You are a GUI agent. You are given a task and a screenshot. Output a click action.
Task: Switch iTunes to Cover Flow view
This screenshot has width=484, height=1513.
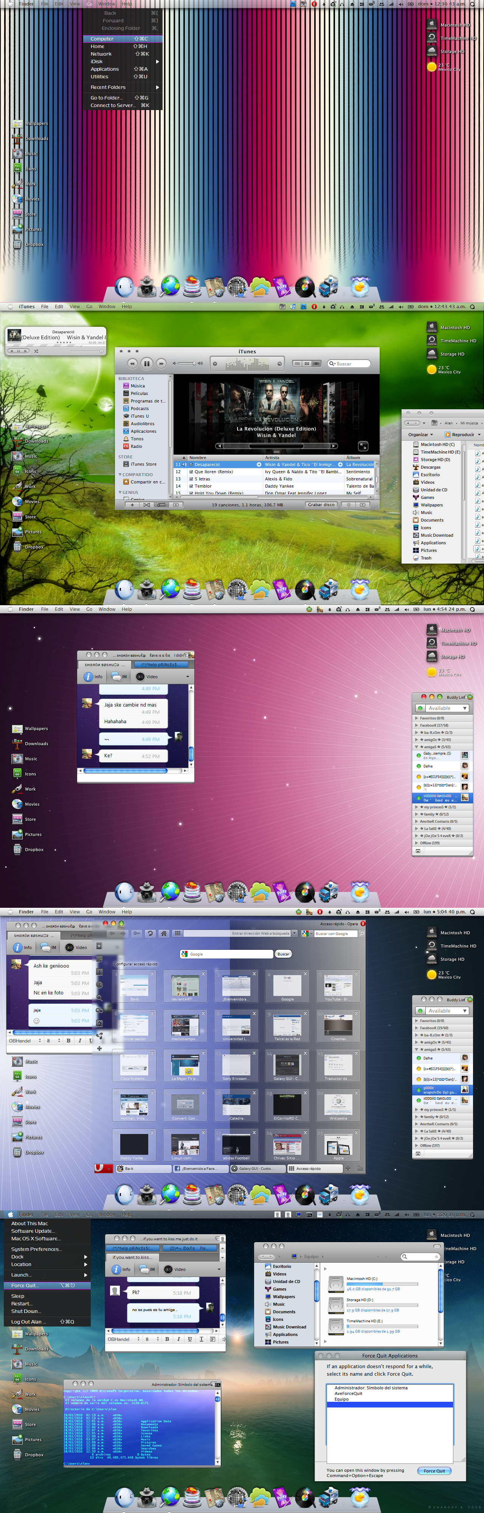point(316,363)
